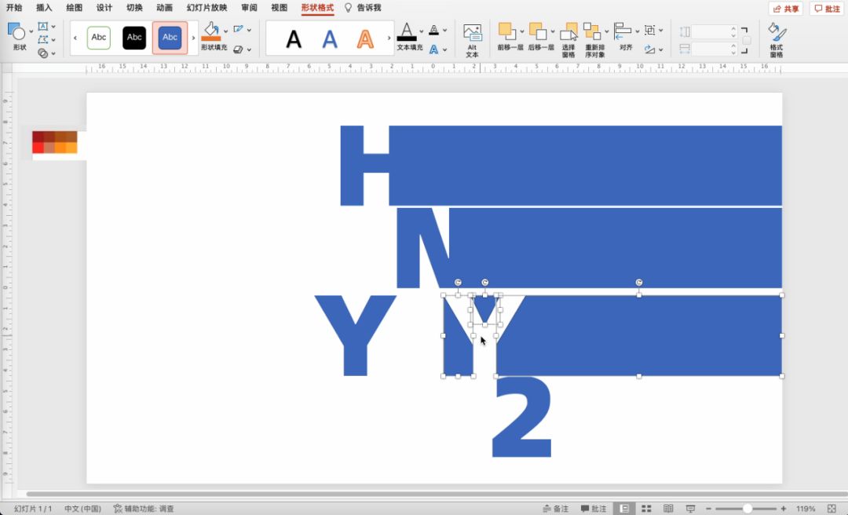Switch to the 动画 (Animations) tab
Viewport: 848px width, 515px height.
pyautogui.click(x=164, y=8)
